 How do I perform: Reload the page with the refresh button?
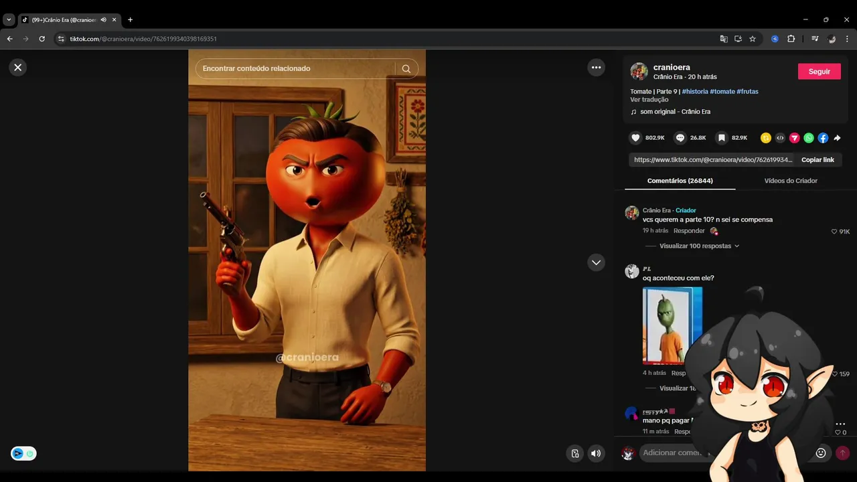[42, 39]
